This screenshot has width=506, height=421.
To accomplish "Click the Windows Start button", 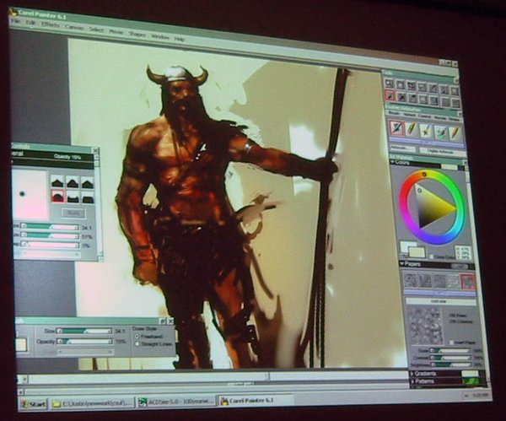I will (33, 404).
